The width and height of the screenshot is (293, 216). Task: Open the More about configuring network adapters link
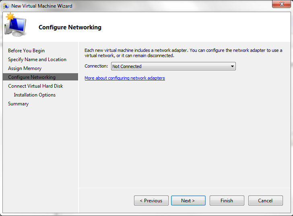(125, 78)
